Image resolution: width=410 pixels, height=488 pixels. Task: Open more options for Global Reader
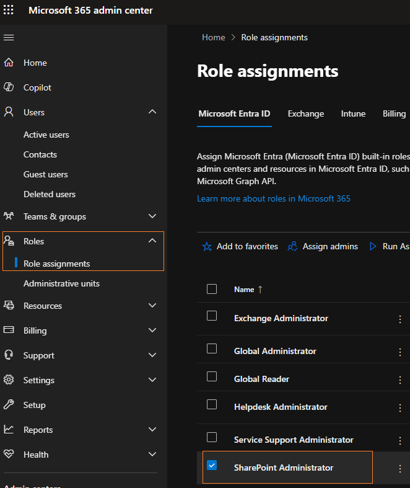(x=400, y=379)
